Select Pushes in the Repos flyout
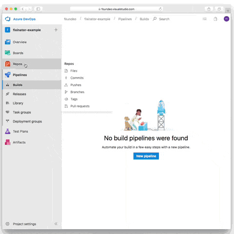Image resolution: width=234 pixels, height=234 pixels. point(76,85)
